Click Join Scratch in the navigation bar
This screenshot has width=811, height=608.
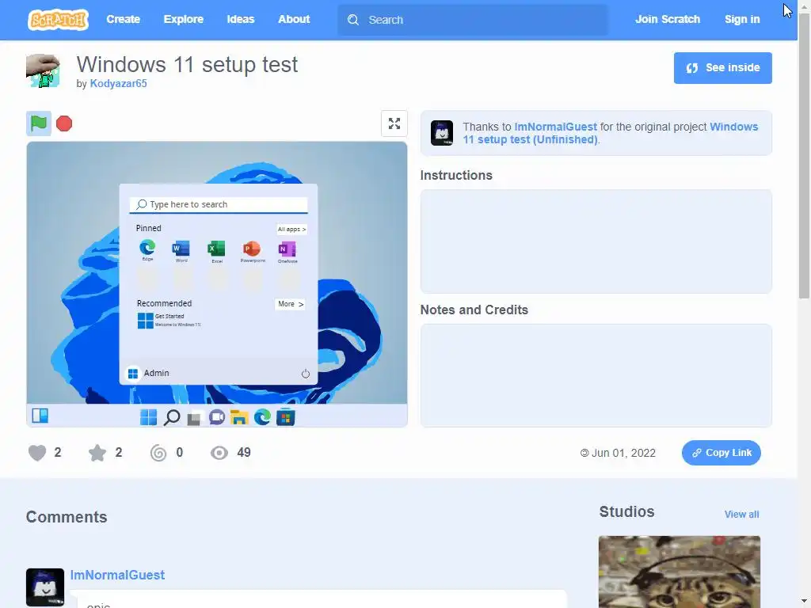[x=667, y=20]
